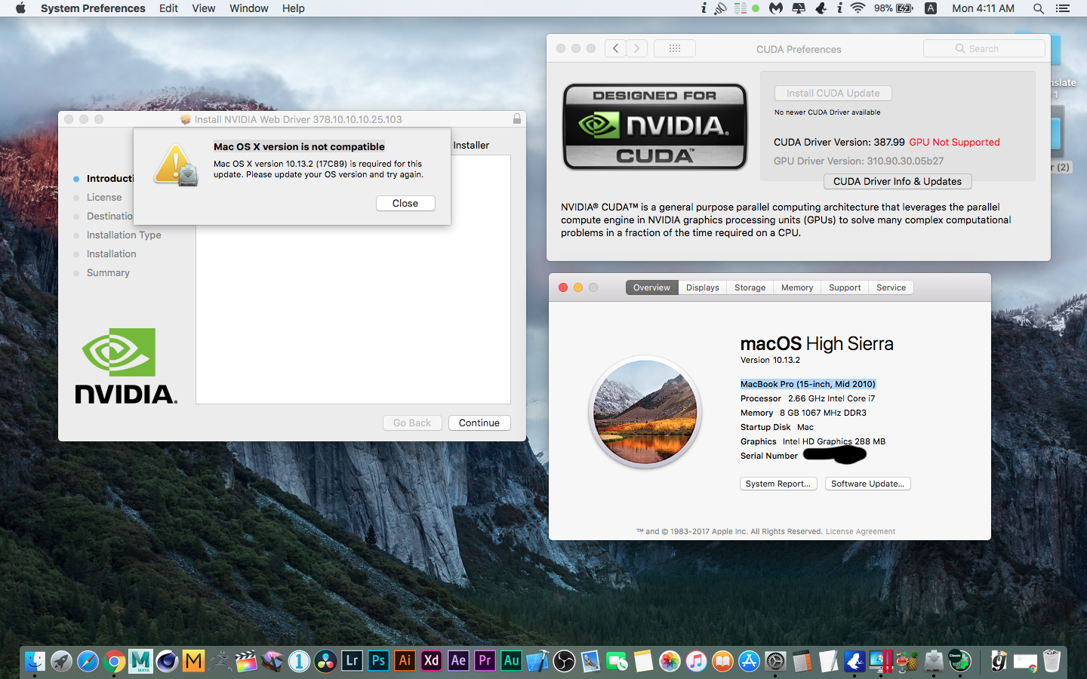Viewport: 1087px width, 679px height.
Task: Click the clock showing Mon 4:11 AM
Action: [x=984, y=8]
